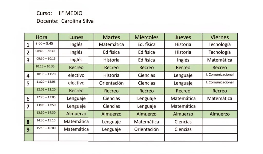Click the Almuerzo cell under Jueves

(x=183, y=114)
